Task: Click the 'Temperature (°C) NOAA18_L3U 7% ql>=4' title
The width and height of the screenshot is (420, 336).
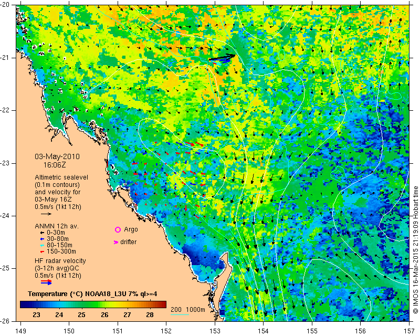Action: 92,294
